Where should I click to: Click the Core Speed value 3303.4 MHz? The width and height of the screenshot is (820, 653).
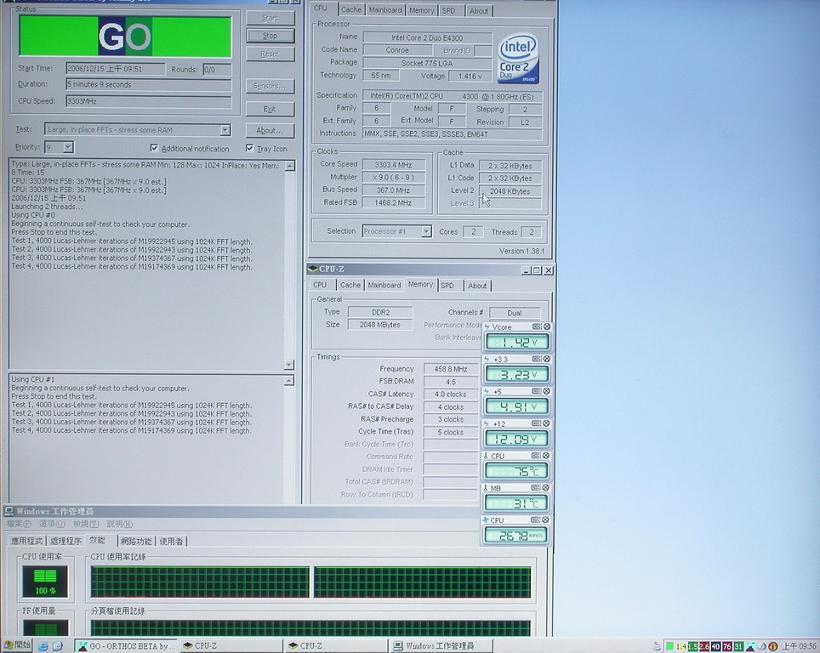[x=393, y=165]
